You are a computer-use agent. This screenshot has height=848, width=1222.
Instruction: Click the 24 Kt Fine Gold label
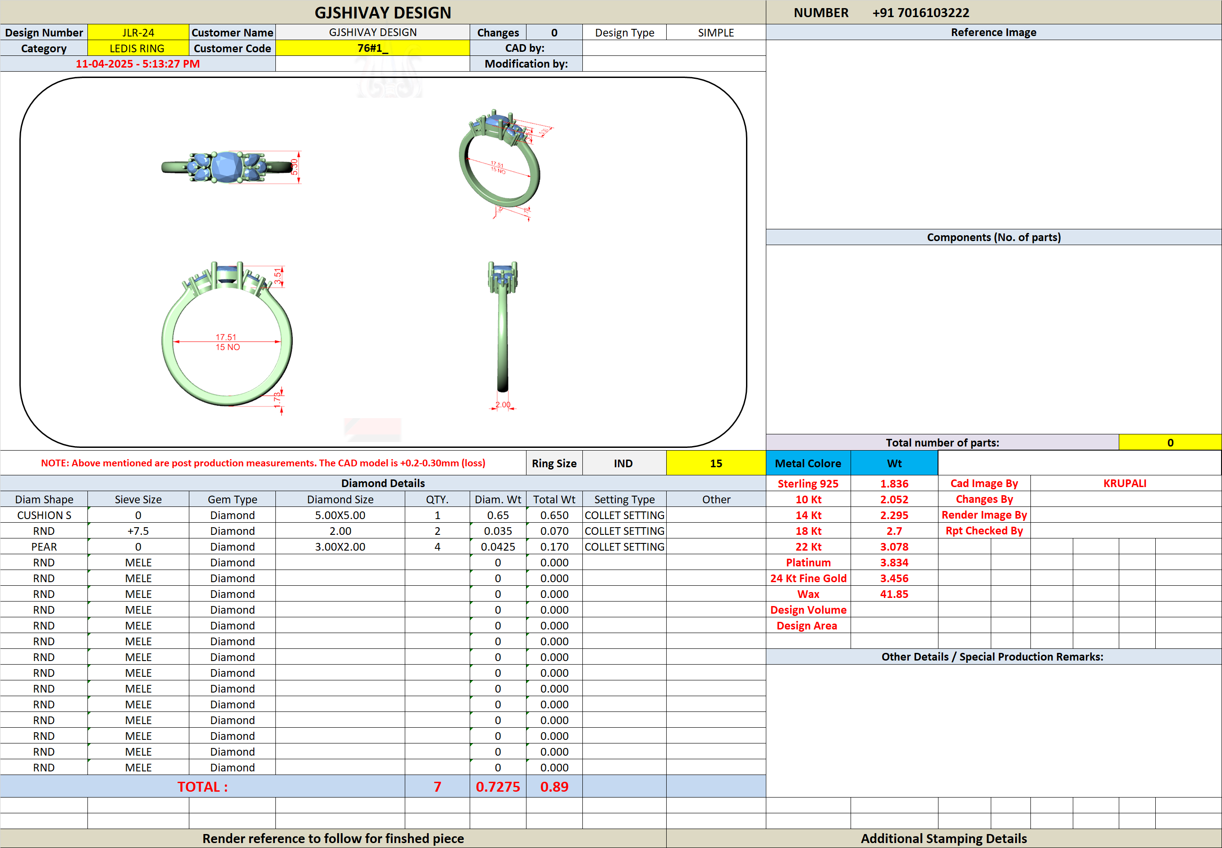point(809,579)
